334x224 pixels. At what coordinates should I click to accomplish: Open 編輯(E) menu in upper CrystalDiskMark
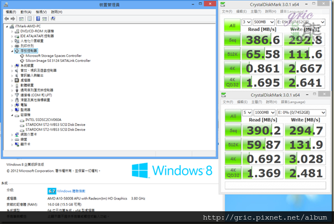[241, 12]
